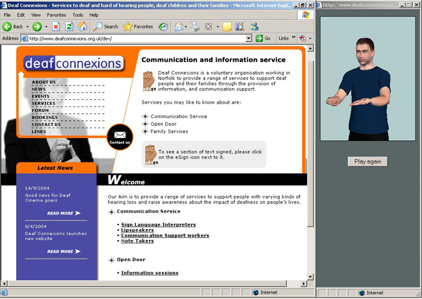This screenshot has width=422, height=299.
Task: Stop page loading with red X icon
Action: pyautogui.click(x=55, y=27)
